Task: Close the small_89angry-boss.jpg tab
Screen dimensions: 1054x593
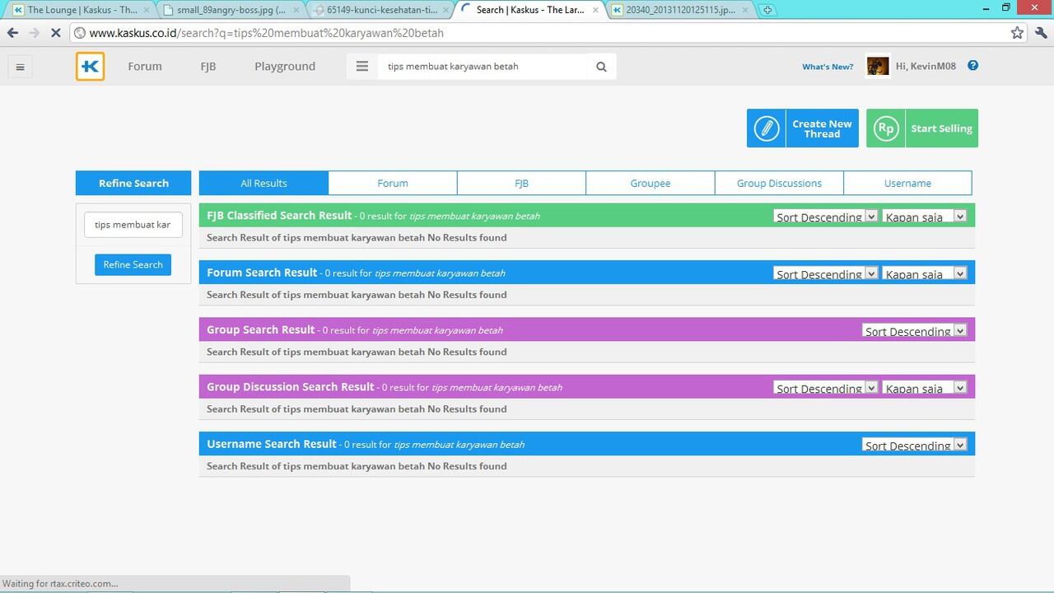Action: click(x=296, y=11)
